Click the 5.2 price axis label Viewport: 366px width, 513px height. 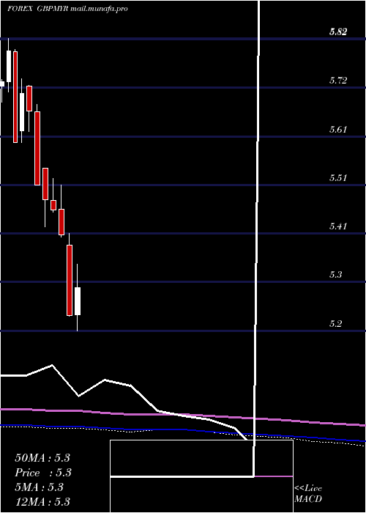click(x=335, y=324)
